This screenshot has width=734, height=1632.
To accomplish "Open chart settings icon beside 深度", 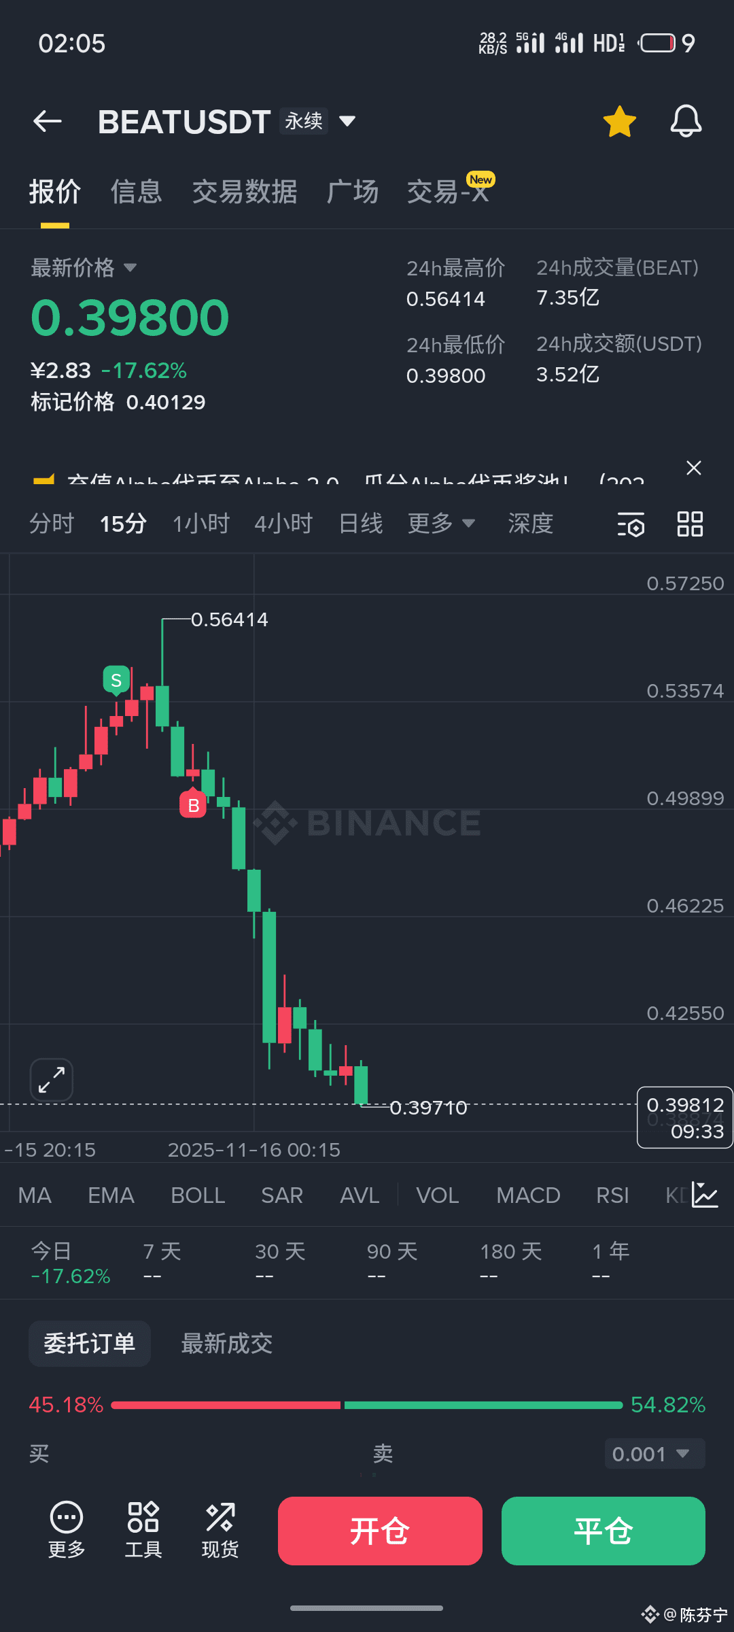I will point(631,524).
